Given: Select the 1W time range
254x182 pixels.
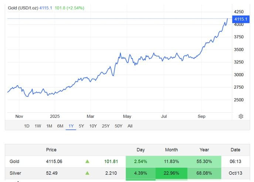Looking at the screenshot, I should point(38,126).
